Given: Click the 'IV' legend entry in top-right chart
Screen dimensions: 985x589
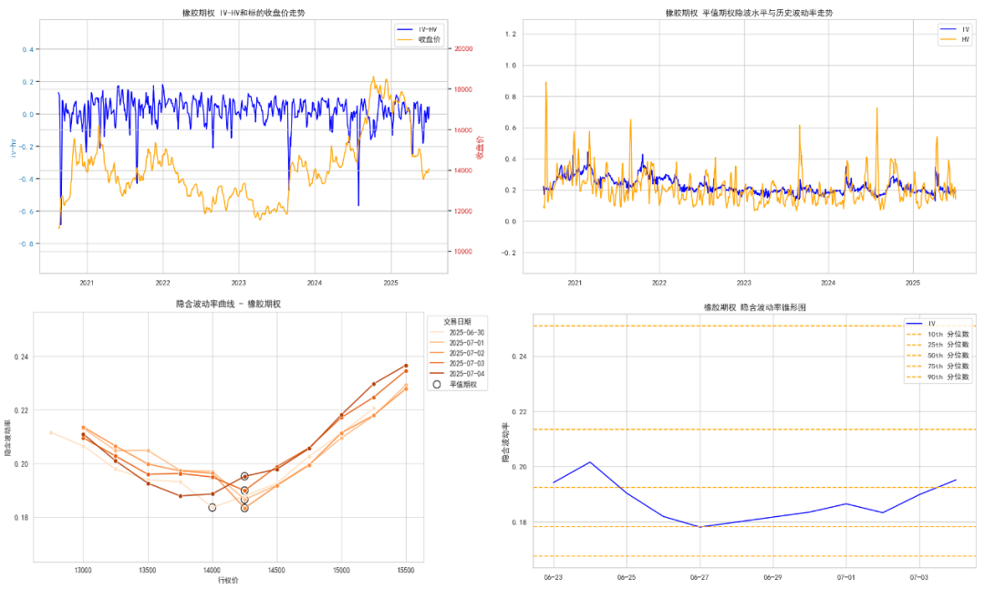Looking at the screenshot, I should point(954,29).
